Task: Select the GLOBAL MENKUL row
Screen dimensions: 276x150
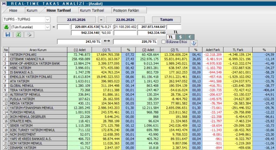Action: [139, 85]
